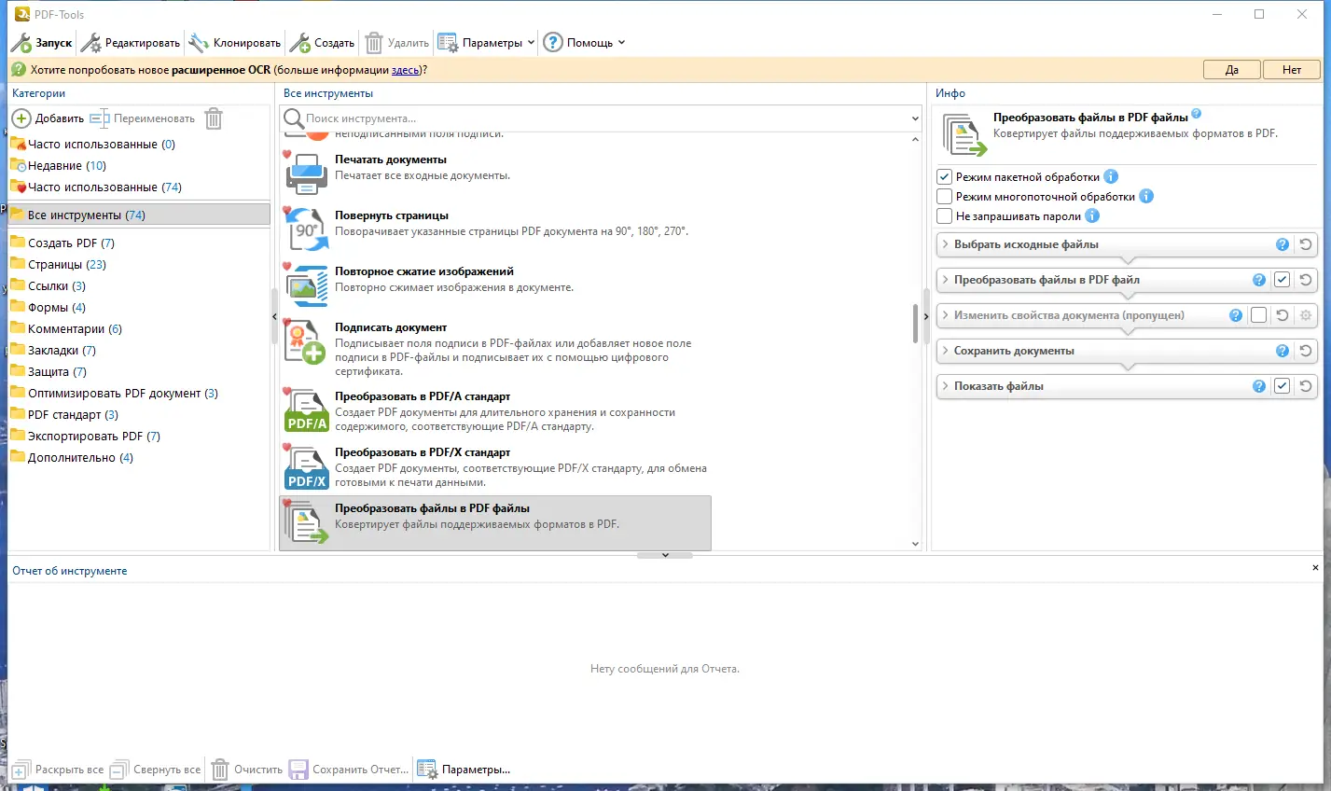The height and width of the screenshot is (791, 1331).
Task: Click the Поиск инструмента search field
Action: point(602,118)
